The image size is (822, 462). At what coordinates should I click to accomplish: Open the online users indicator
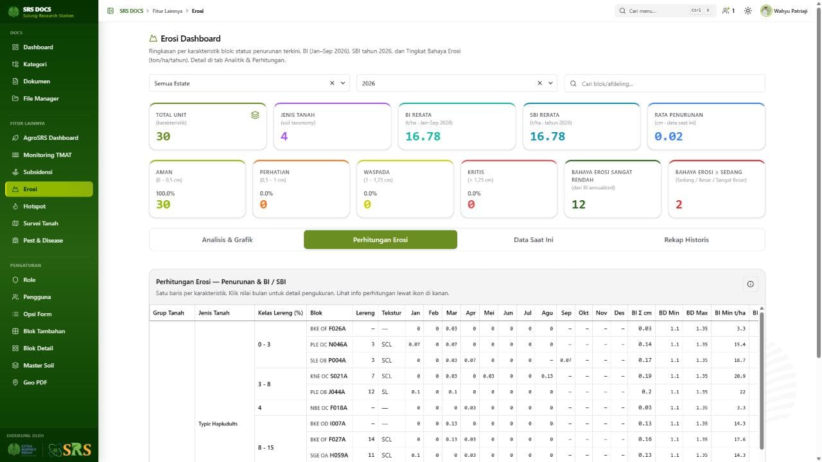(x=728, y=11)
